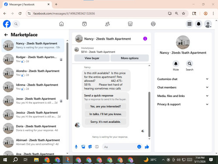The height and width of the screenshot is (164, 218).
Task: Open the Chrome three-dot menu
Action: click(213, 14)
